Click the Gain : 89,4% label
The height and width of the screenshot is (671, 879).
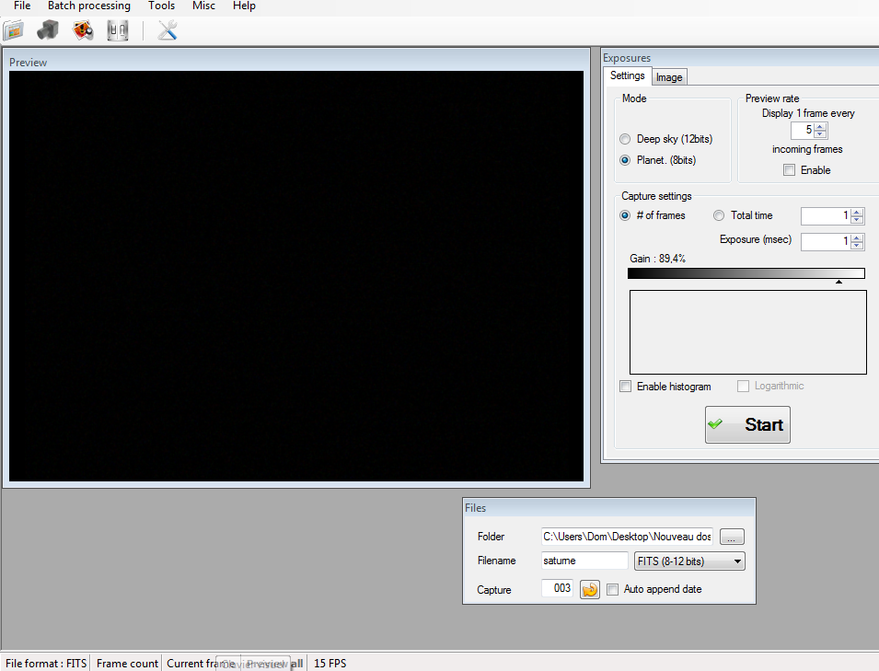tap(657, 259)
